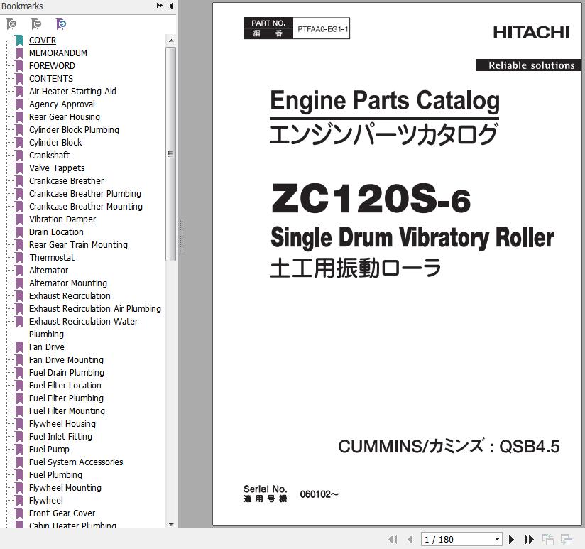Select Alternator Mounting bookmark
This screenshot has height=549, width=585.
click(68, 283)
